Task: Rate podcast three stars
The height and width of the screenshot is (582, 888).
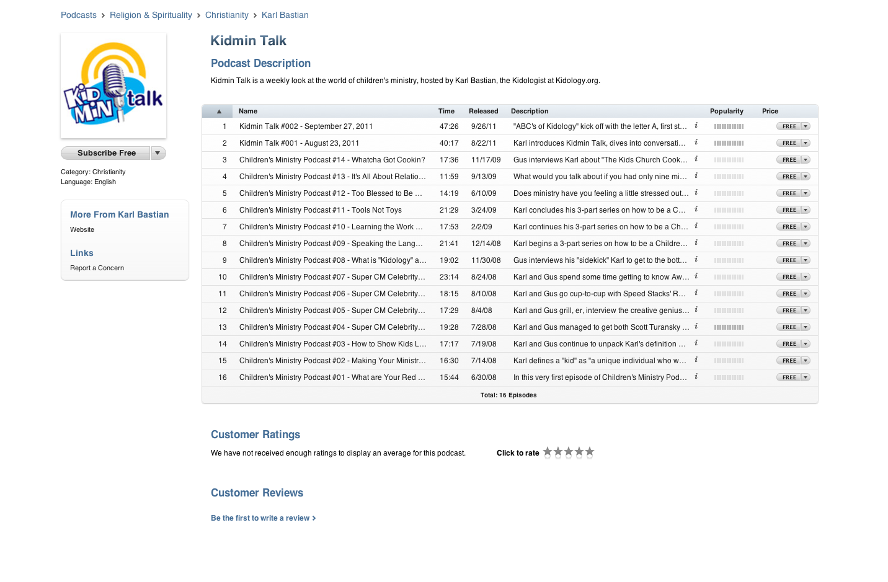Action: [x=569, y=452]
